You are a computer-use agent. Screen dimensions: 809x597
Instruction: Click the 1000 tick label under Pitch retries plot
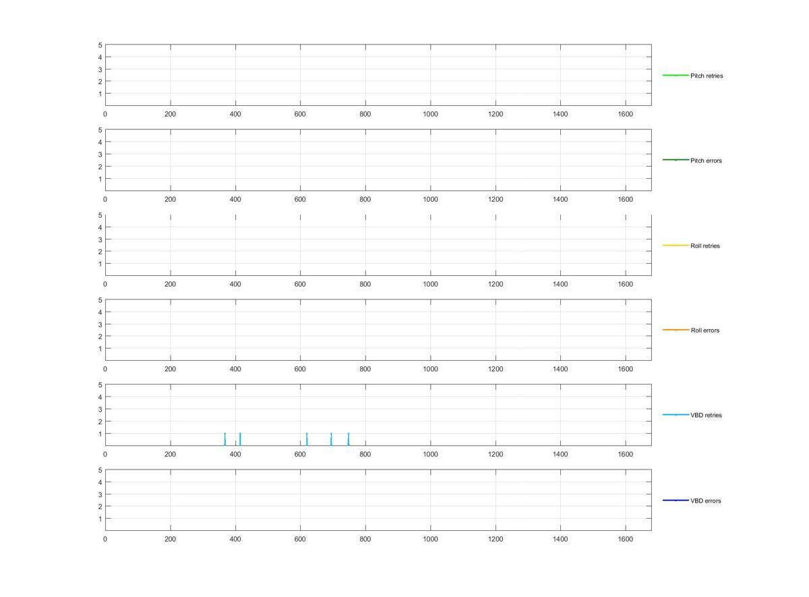coord(430,114)
